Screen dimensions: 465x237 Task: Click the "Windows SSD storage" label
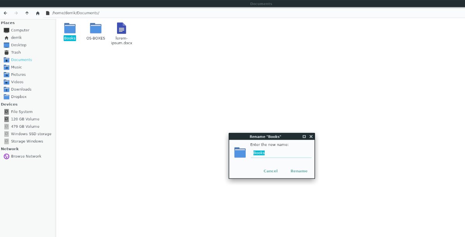pos(31,134)
